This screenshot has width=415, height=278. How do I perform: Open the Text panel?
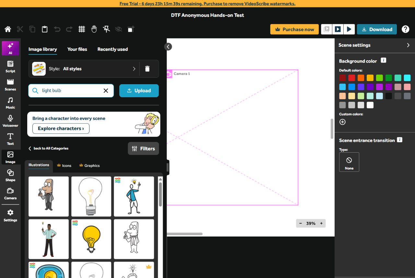point(10,139)
